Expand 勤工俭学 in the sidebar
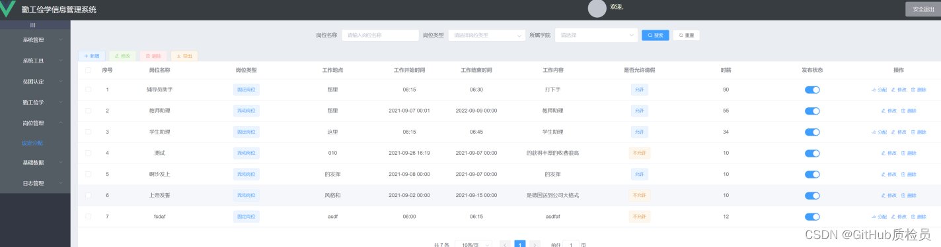941x247 pixels. tap(35, 102)
